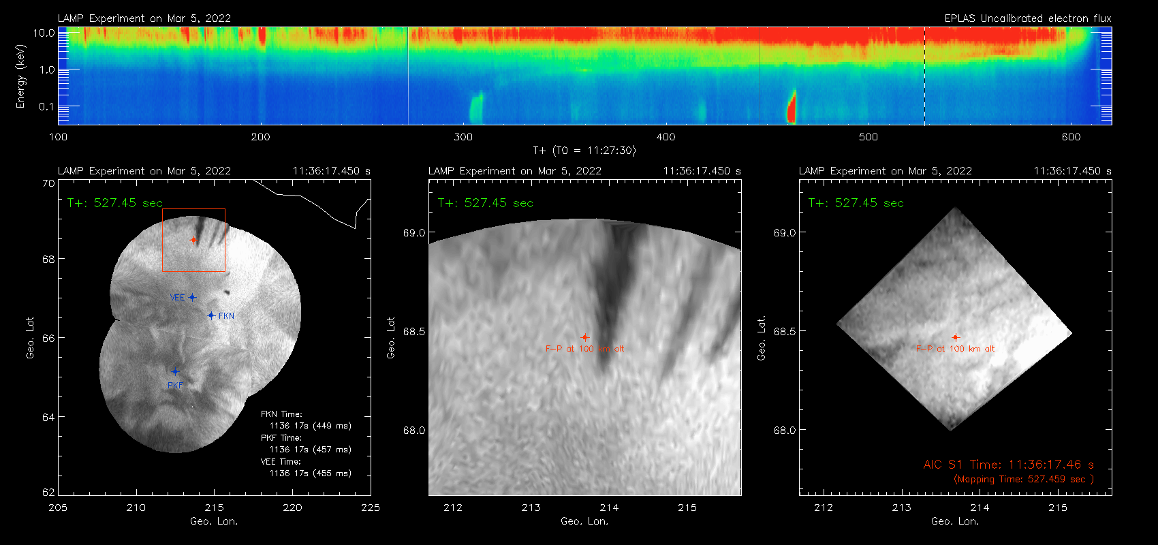Click the '220' longitude tick on left map

point(292,508)
